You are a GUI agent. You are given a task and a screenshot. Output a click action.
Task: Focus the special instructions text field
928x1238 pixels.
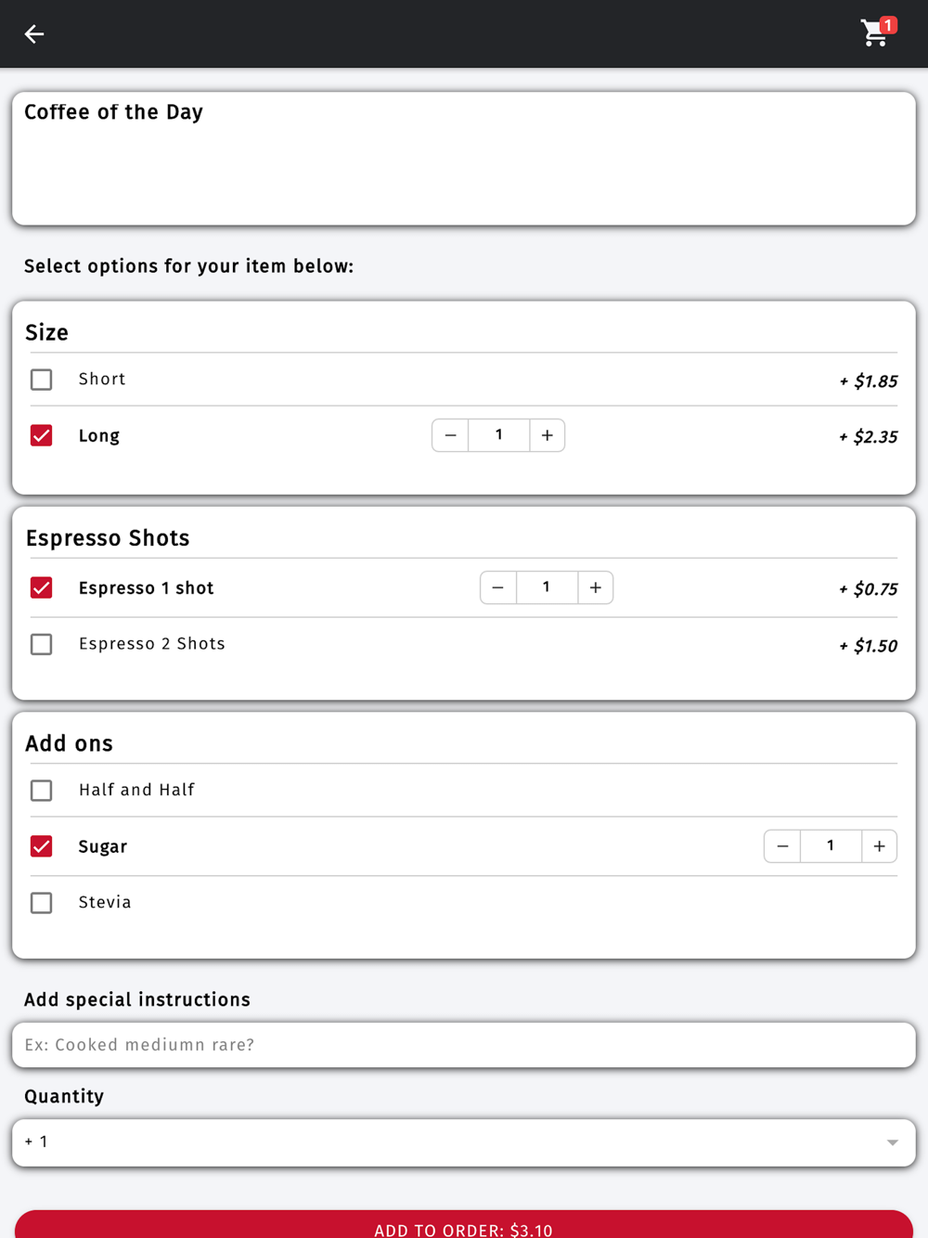coord(464,1045)
